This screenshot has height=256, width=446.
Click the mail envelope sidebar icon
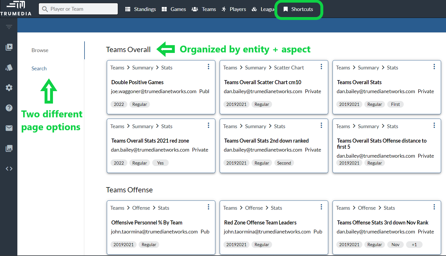coord(9,128)
